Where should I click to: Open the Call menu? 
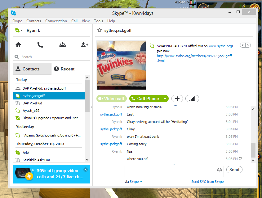(74, 21)
